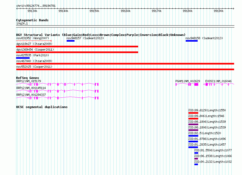This screenshot has height=175, width=242.
Task: Select the nsv948158 blue gain bar
Action: (191, 41)
